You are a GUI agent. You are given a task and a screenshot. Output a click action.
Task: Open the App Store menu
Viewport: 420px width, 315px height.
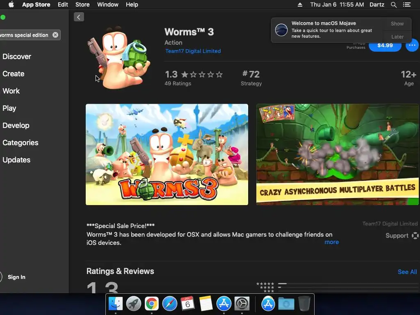[x=36, y=5]
